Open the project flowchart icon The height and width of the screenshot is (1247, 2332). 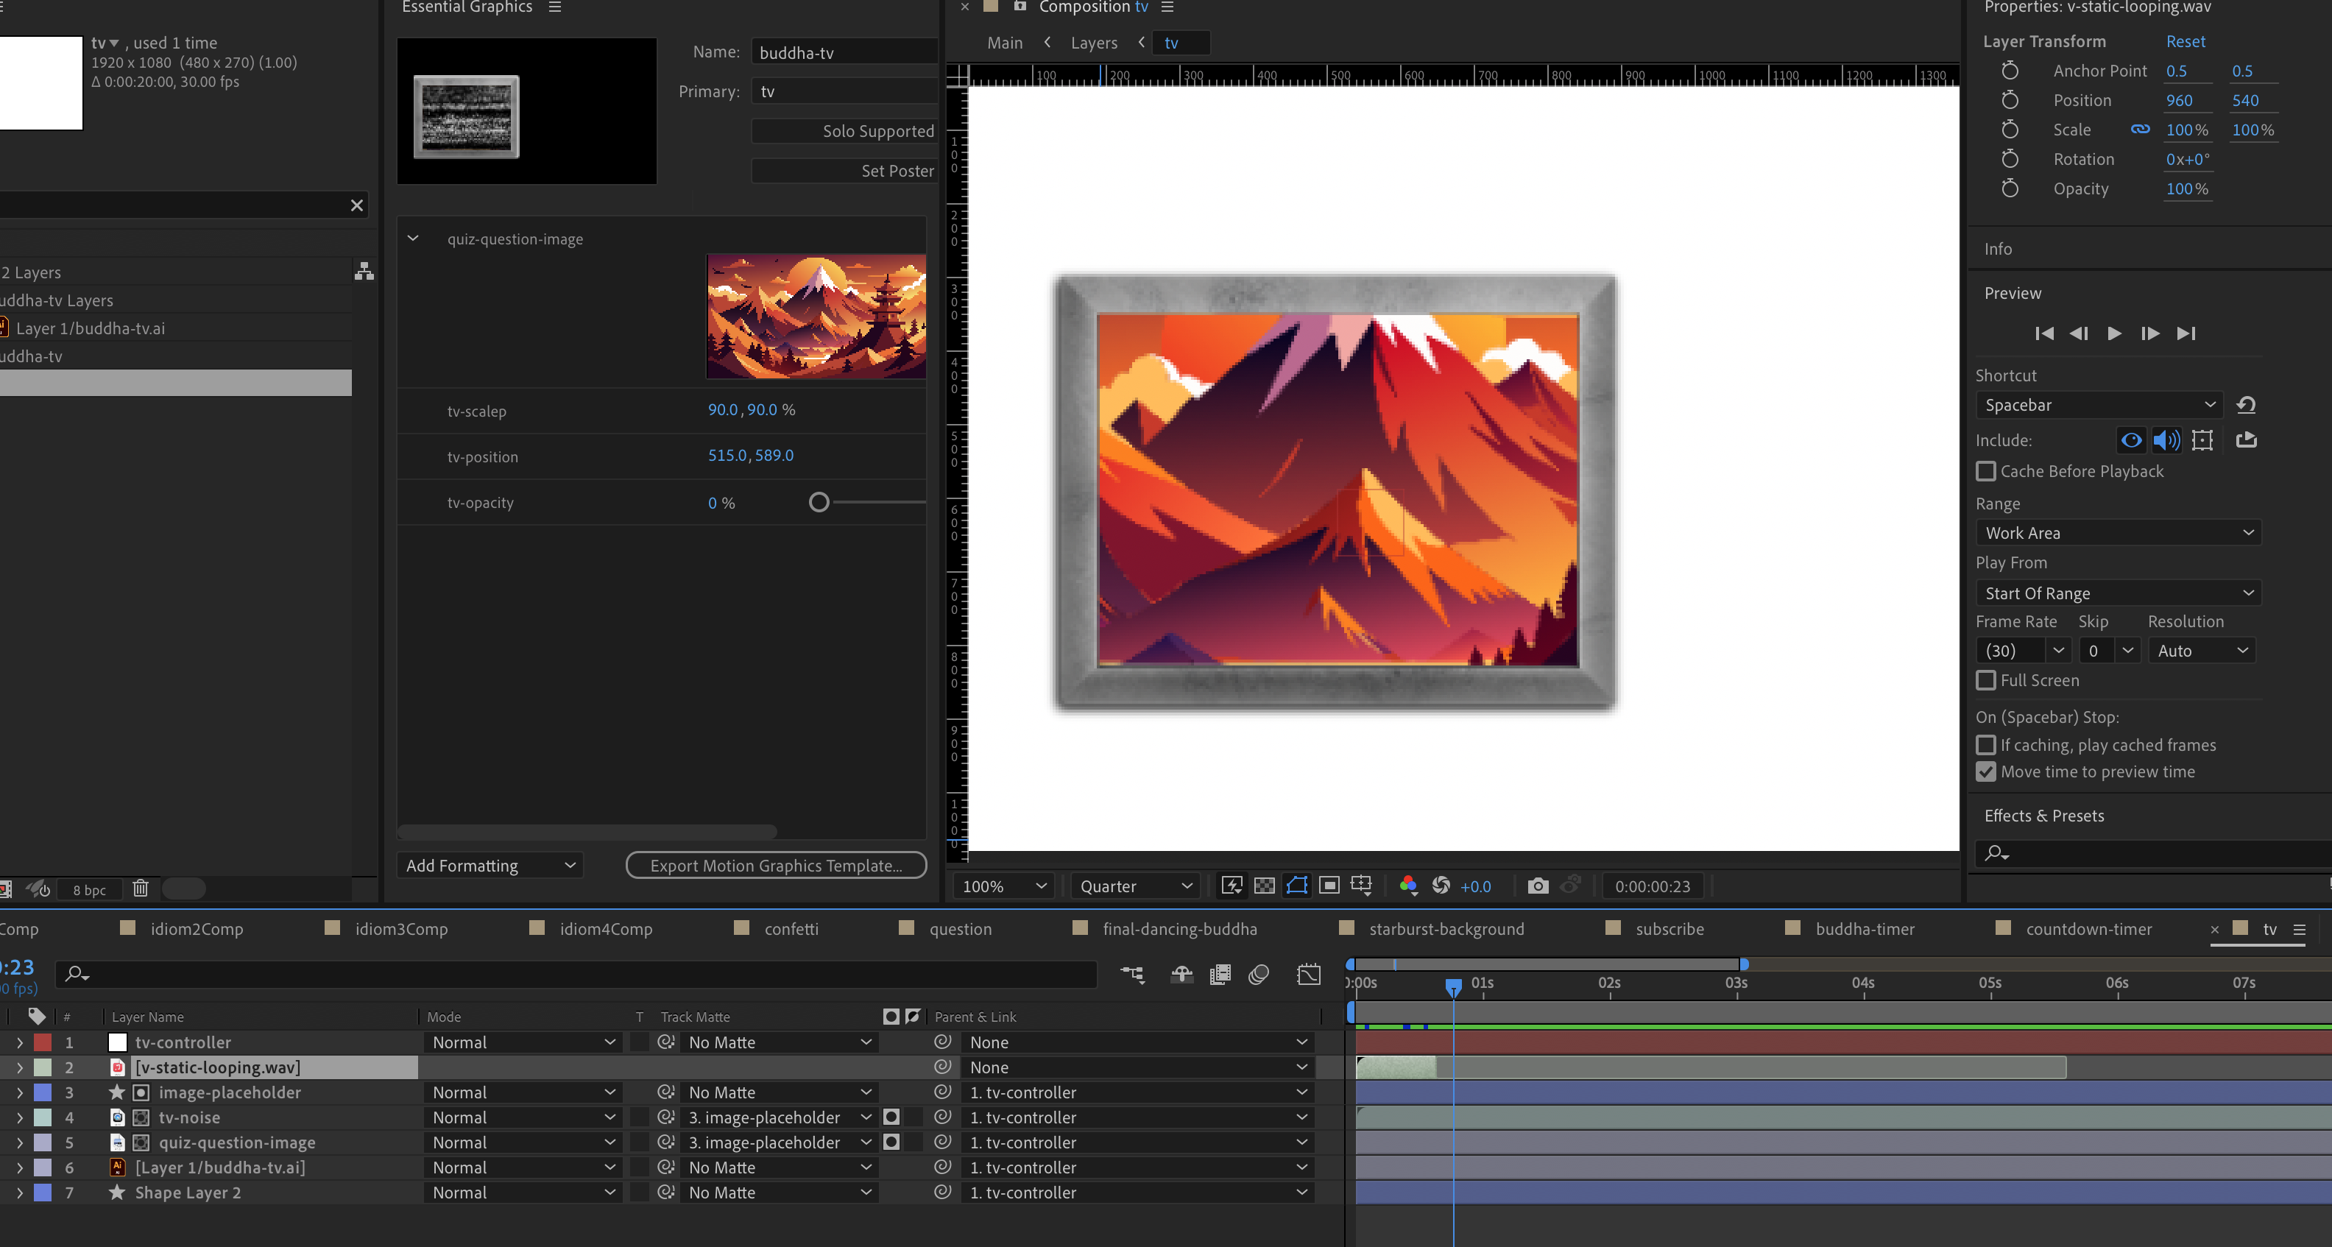364,272
